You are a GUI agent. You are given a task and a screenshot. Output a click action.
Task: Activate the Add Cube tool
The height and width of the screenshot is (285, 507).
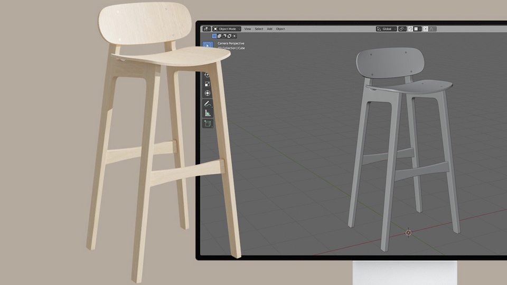pyautogui.click(x=208, y=123)
